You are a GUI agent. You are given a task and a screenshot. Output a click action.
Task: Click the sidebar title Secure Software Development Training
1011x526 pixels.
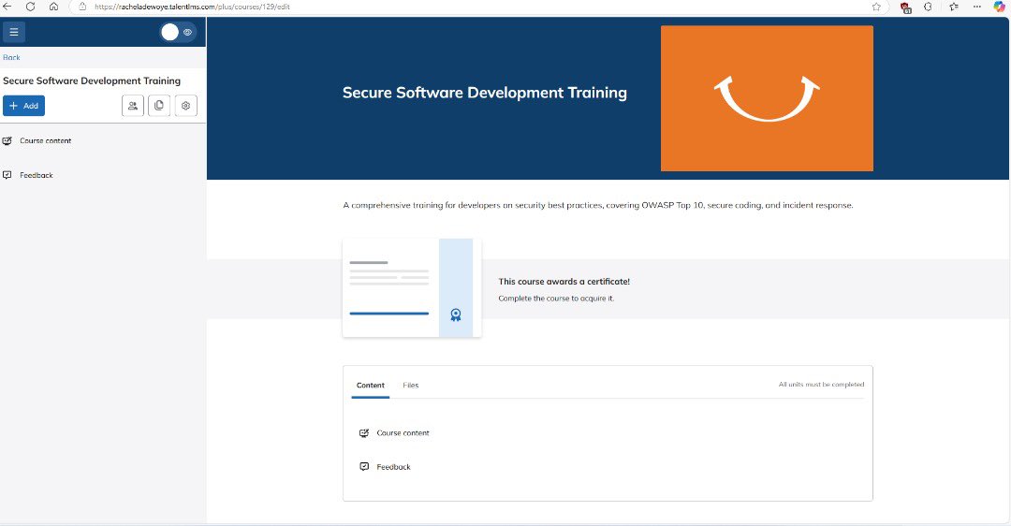(x=92, y=80)
